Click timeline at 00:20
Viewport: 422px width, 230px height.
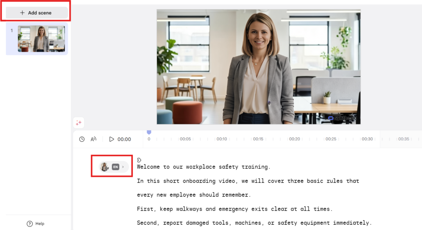tap(294, 139)
